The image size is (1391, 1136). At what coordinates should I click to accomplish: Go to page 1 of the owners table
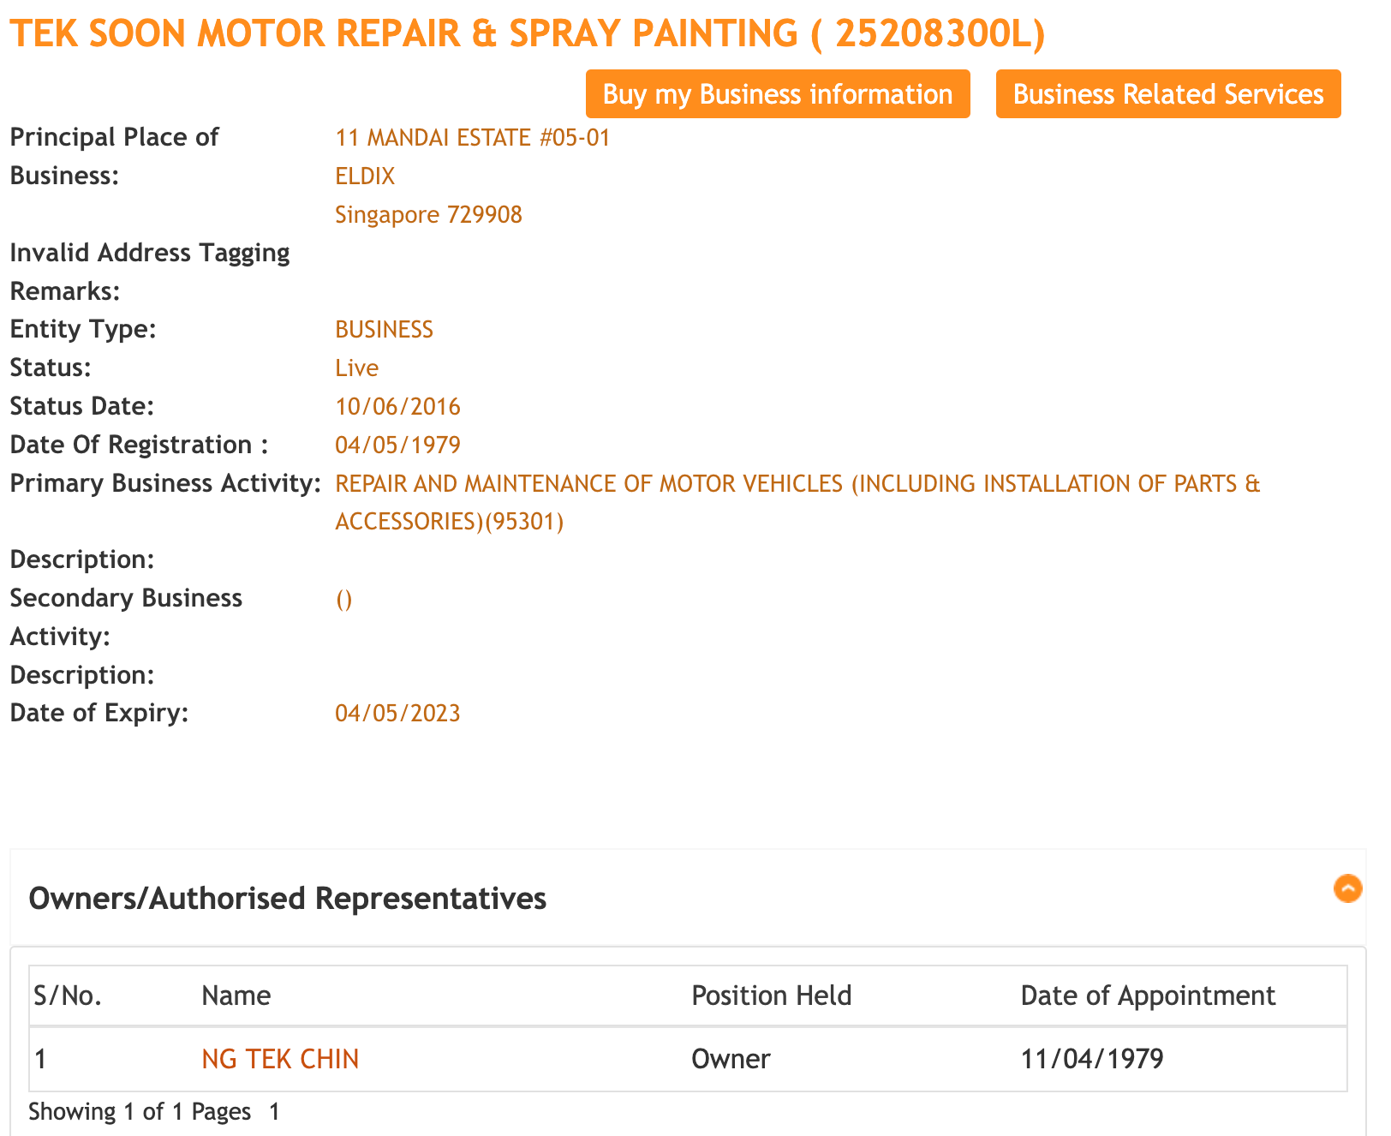(274, 1112)
